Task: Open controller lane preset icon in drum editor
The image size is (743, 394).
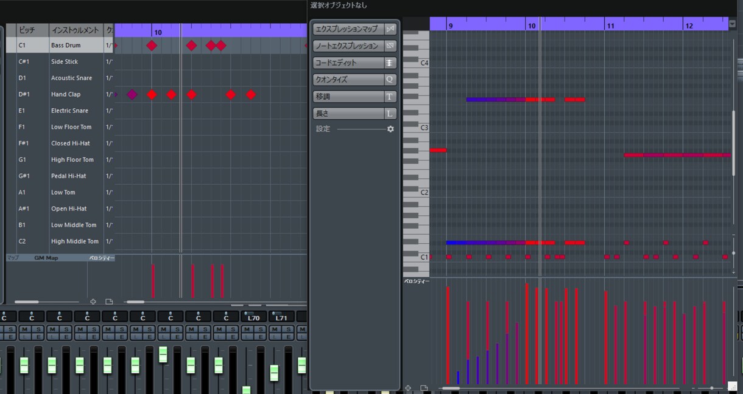Action: [109, 302]
